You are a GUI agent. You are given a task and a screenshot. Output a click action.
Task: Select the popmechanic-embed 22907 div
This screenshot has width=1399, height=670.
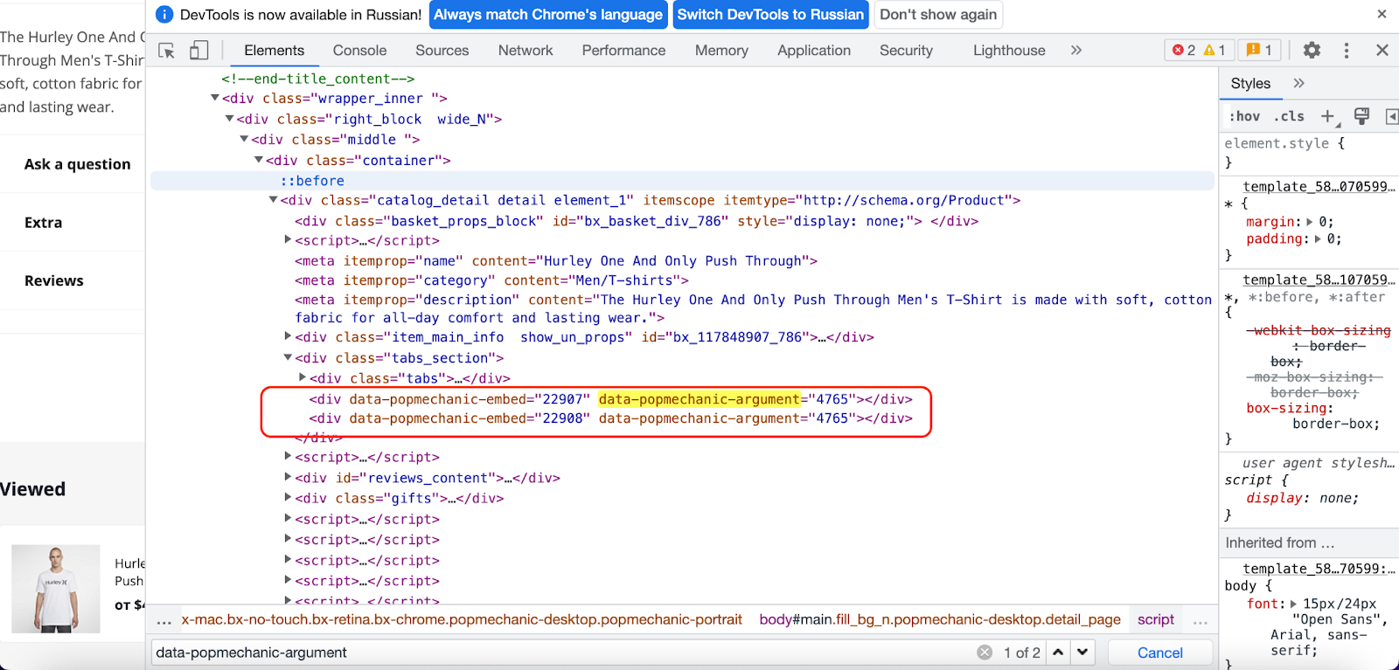610,399
